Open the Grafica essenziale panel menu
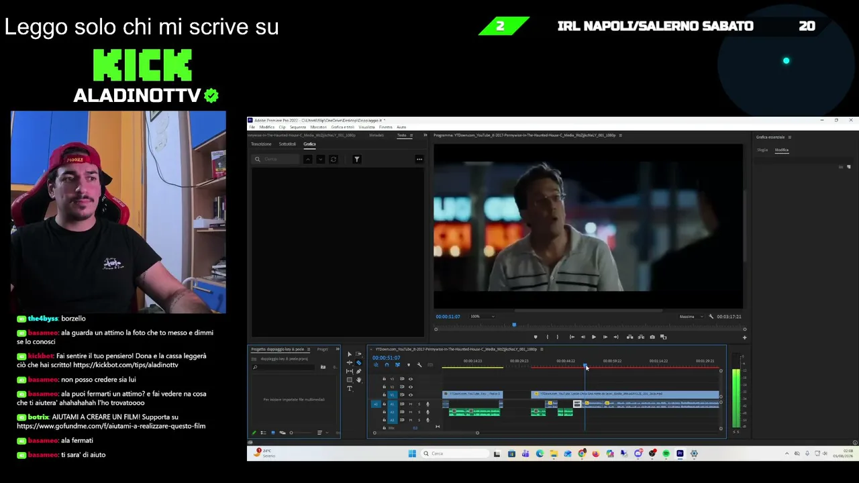The height and width of the screenshot is (483, 859). coord(789,138)
